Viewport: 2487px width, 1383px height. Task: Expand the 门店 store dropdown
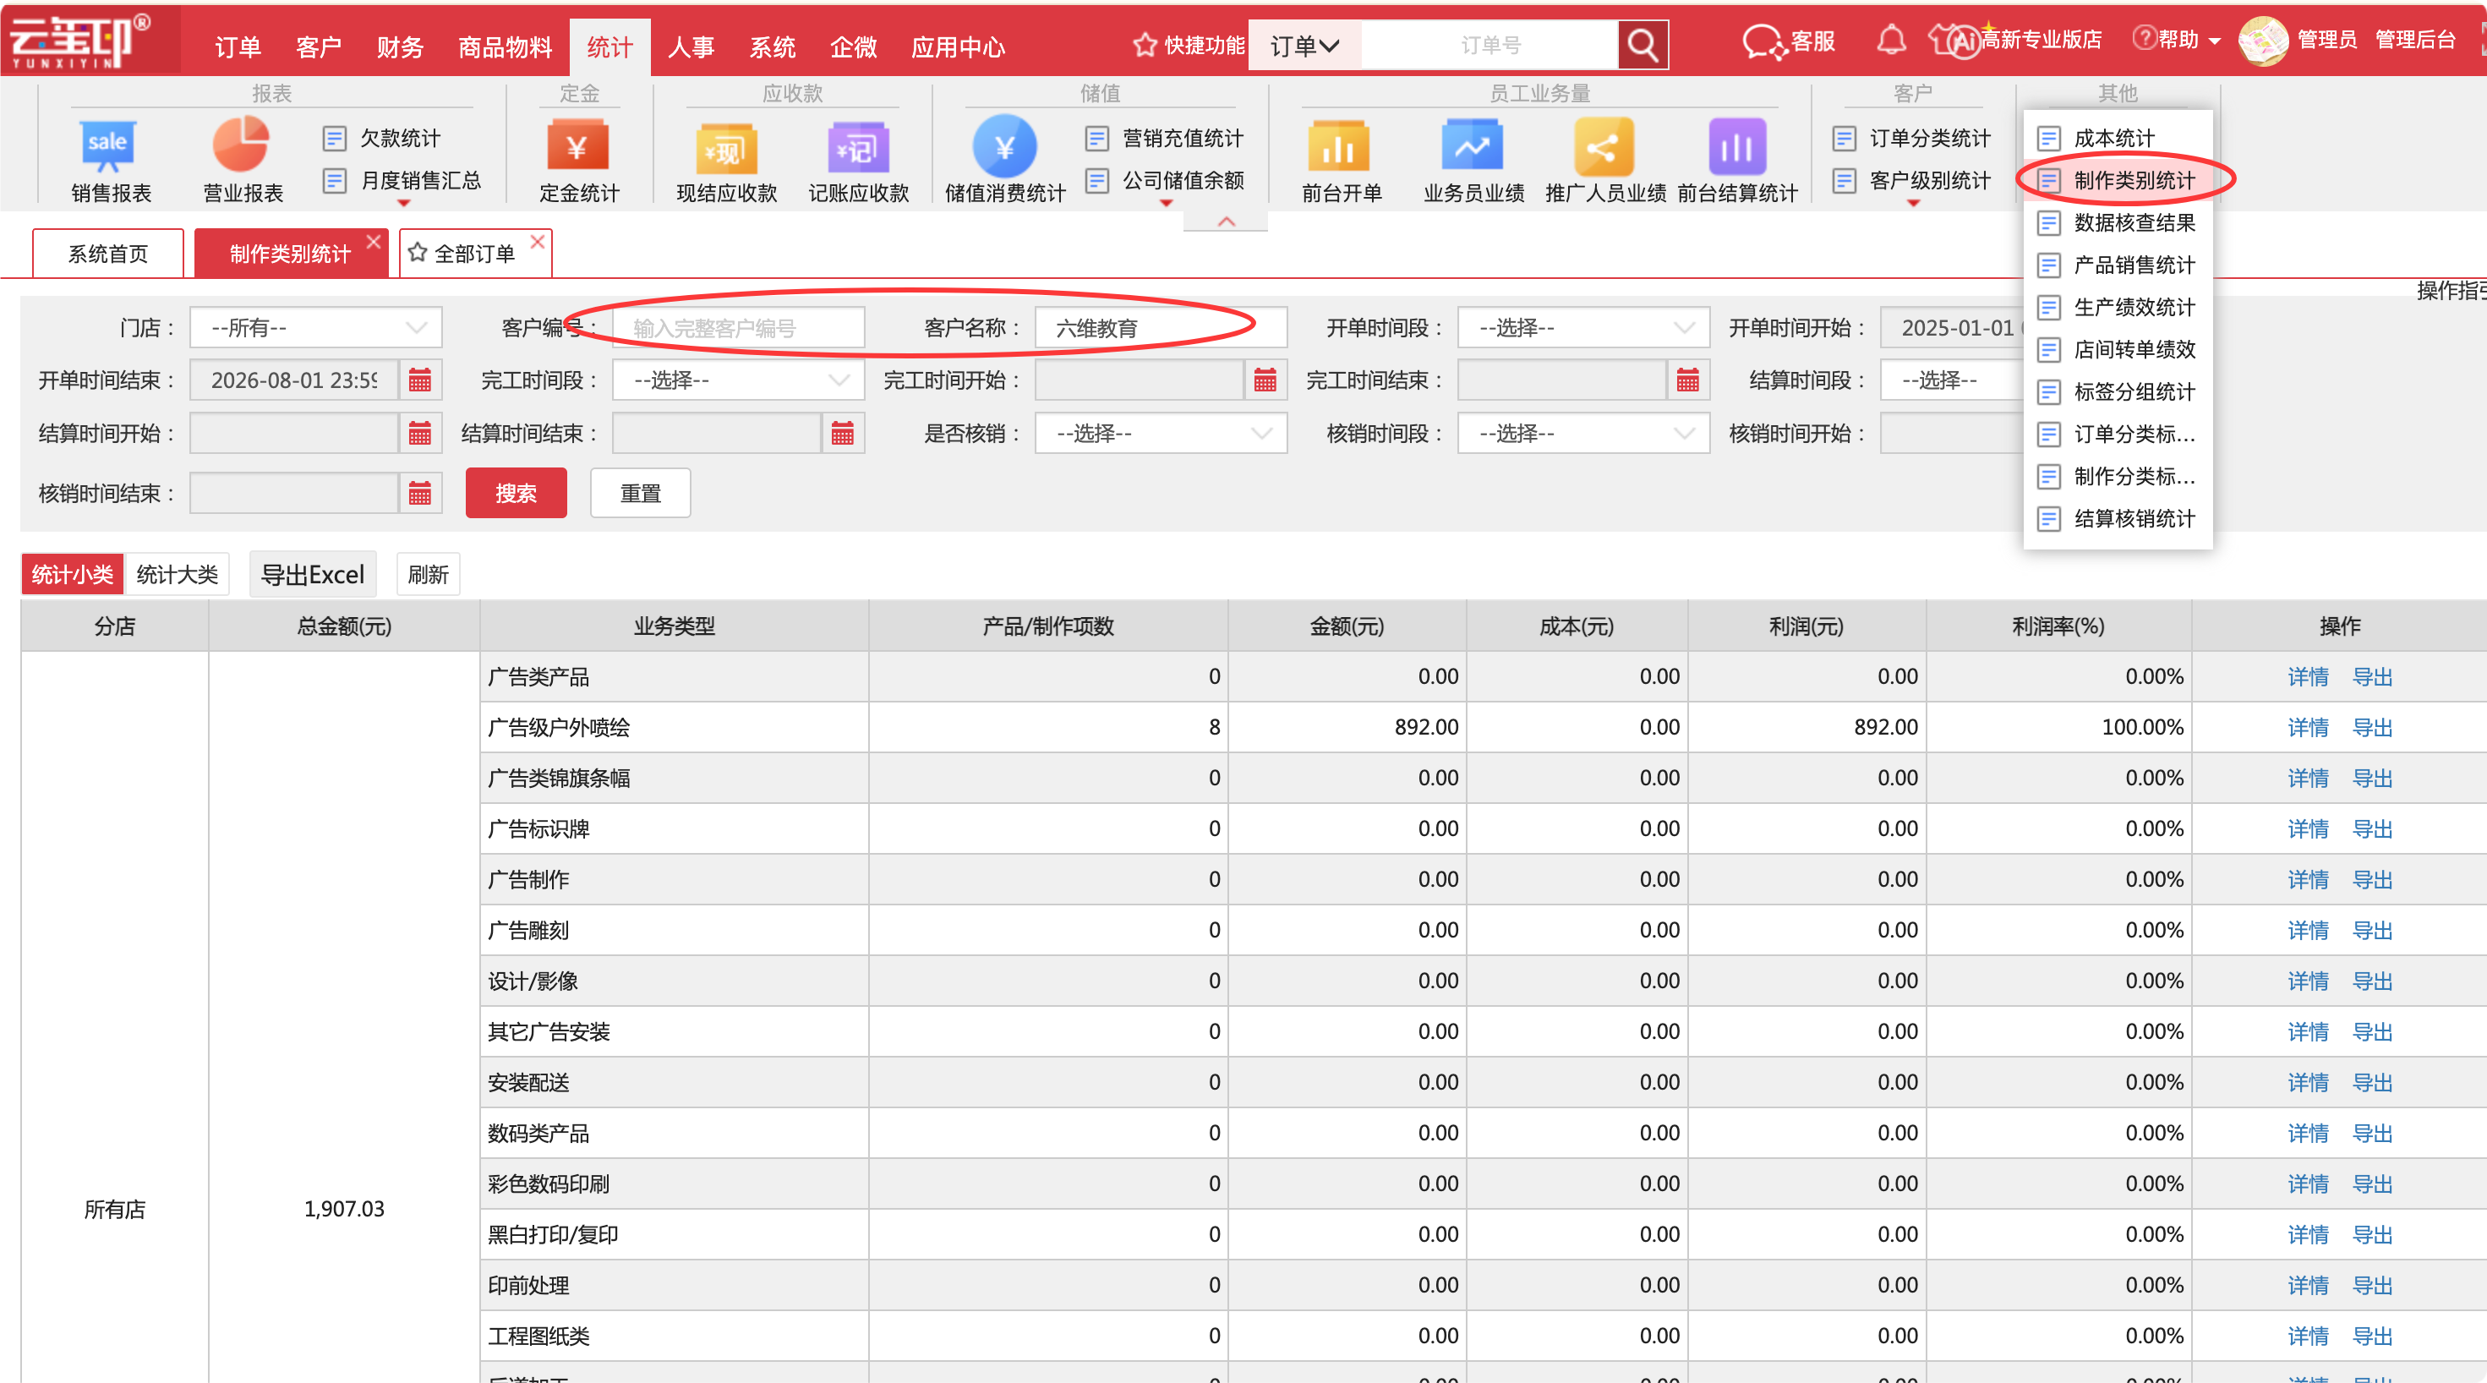pos(315,327)
